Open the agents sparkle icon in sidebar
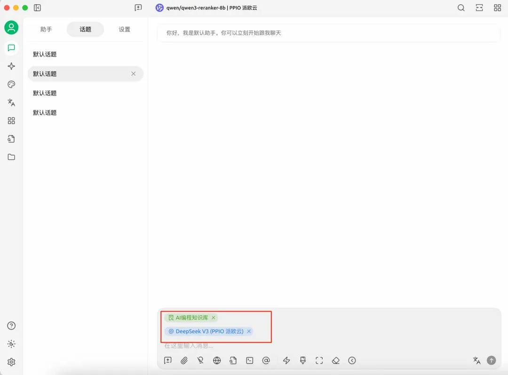 [x=11, y=66]
